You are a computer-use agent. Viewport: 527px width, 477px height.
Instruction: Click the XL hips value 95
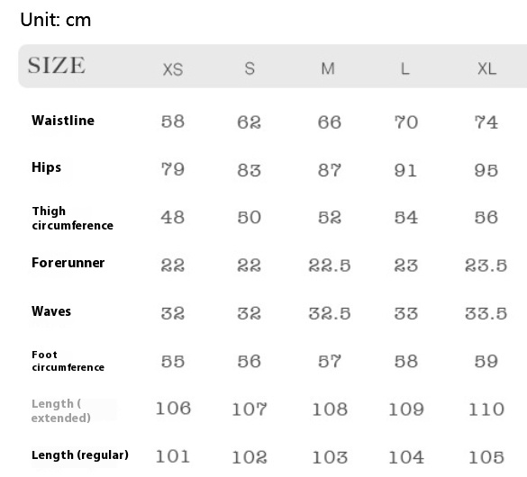click(486, 170)
